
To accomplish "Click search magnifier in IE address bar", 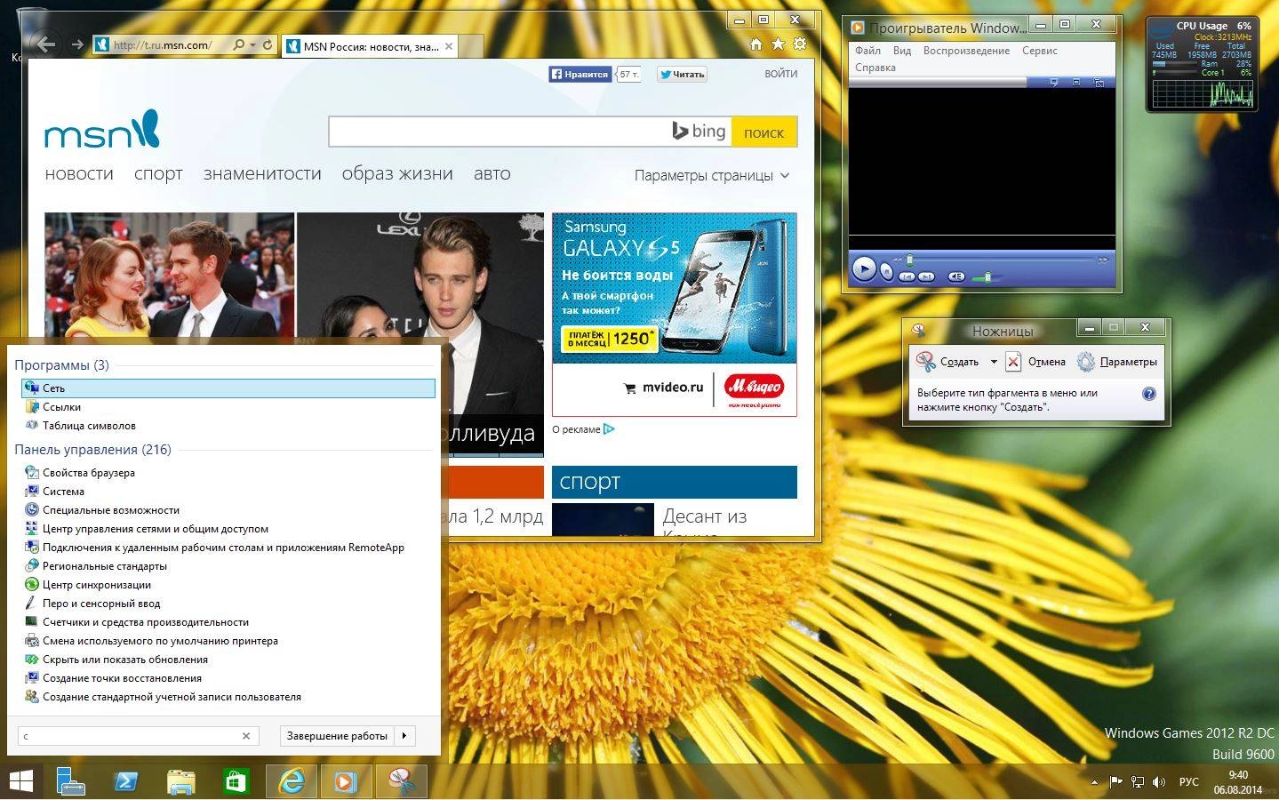I will [x=238, y=44].
